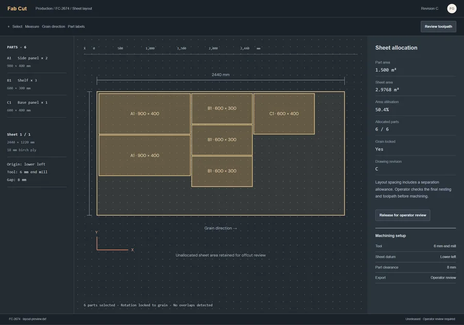This screenshot has width=464, height=325.
Task: Click the 6 mm end mill value
Action: [x=445, y=246]
